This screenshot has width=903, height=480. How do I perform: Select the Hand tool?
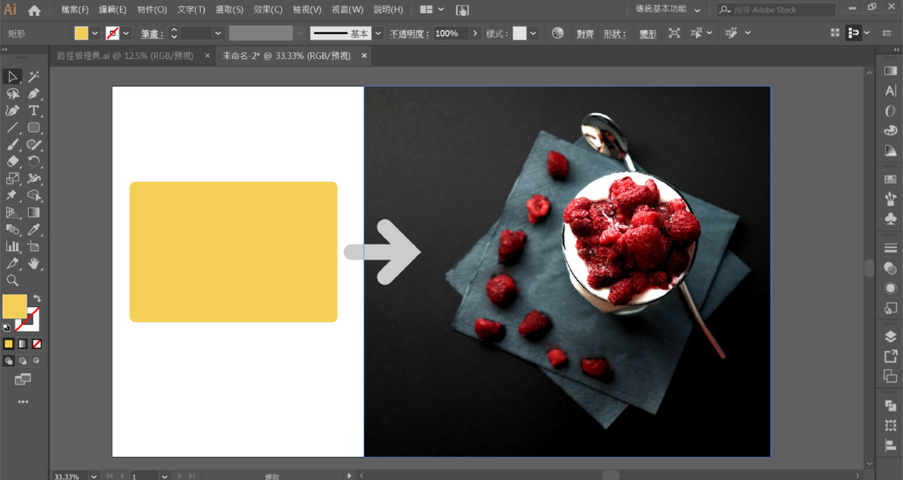click(34, 263)
